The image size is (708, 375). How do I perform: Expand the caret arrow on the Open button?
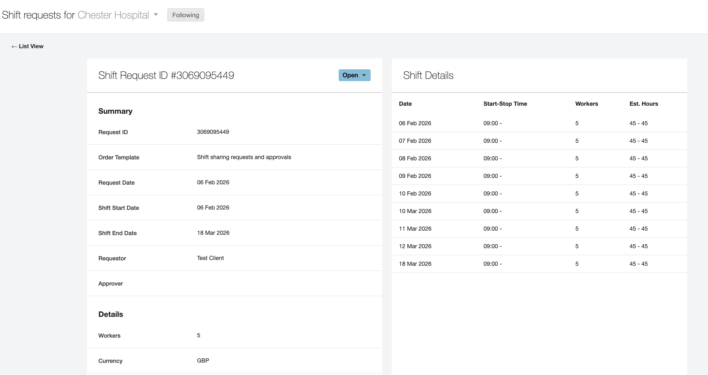coord(364,75)
